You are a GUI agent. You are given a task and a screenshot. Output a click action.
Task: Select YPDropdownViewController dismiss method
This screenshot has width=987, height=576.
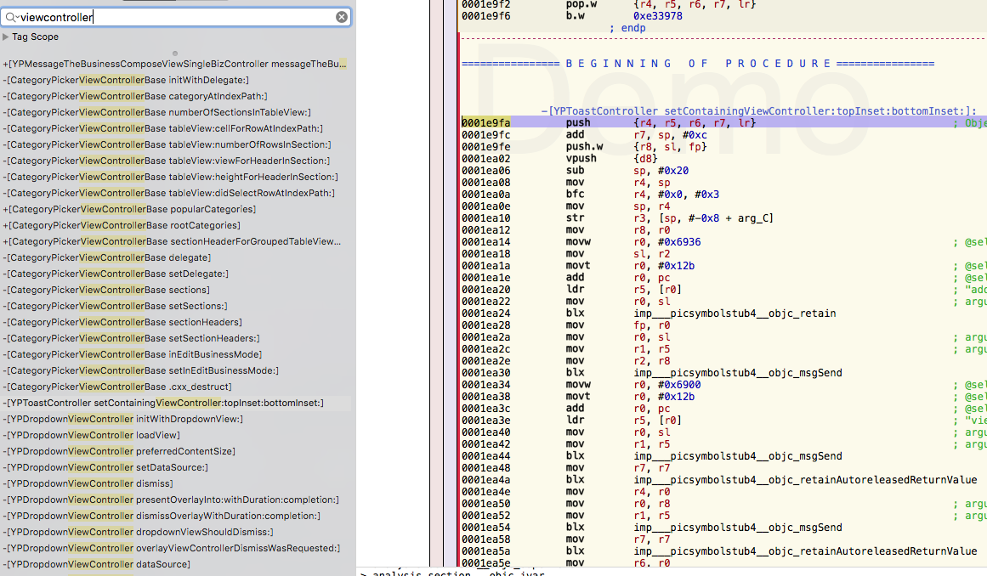(88, 483)
